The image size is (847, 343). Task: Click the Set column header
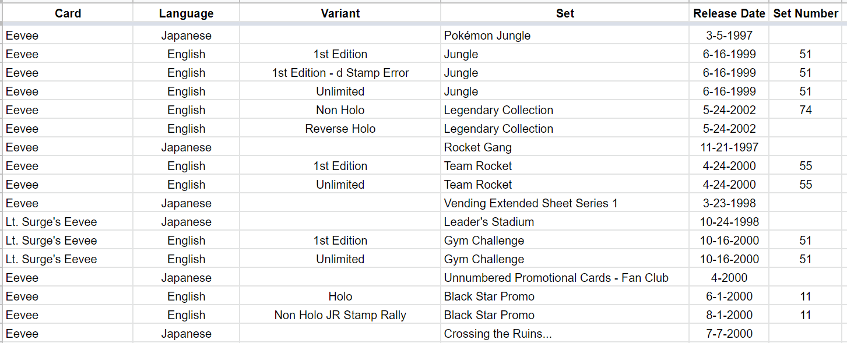(x=565, y=13)
